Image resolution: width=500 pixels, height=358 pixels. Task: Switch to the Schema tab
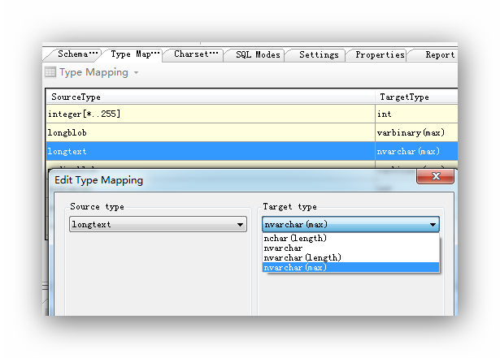pos(74,54)
